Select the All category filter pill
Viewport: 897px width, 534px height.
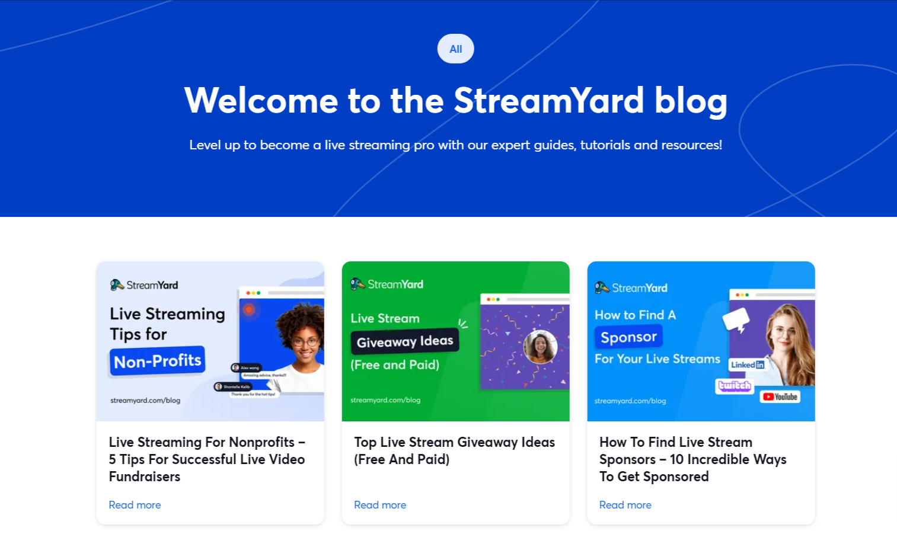(x=455, y=49)
